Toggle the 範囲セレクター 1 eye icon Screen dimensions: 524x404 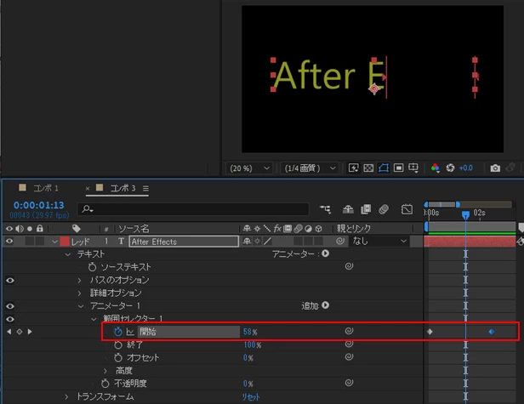[x=10, y=319]
